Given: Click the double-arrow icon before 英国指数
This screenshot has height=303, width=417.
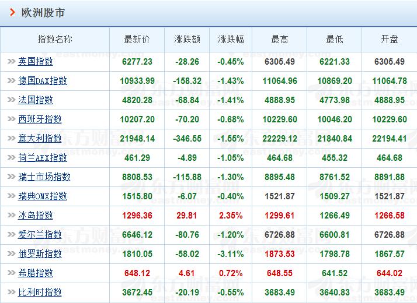Looking at the screenshot, I should (11, 61).
